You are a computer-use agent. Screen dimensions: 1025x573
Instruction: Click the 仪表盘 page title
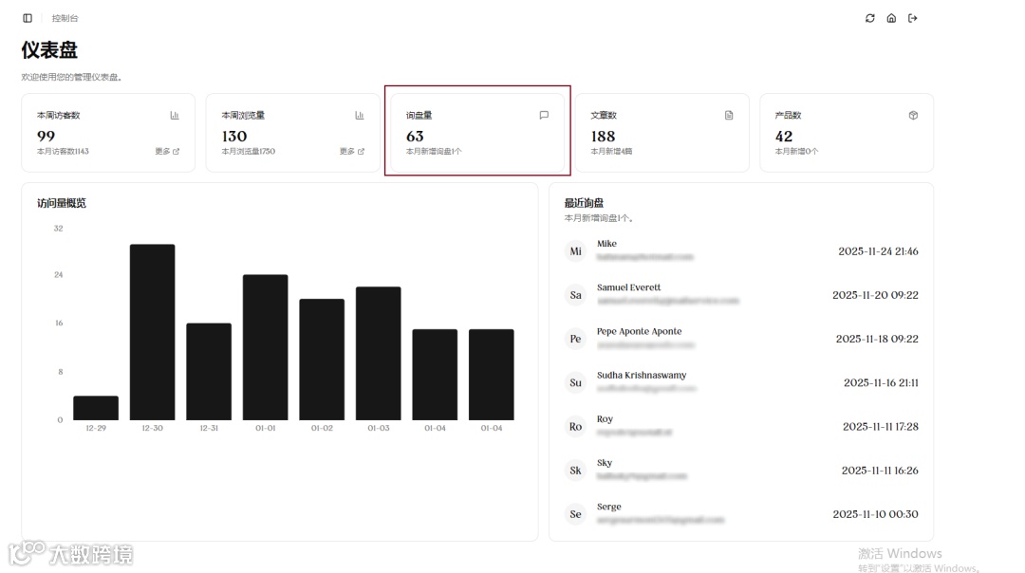click(49, 49)
